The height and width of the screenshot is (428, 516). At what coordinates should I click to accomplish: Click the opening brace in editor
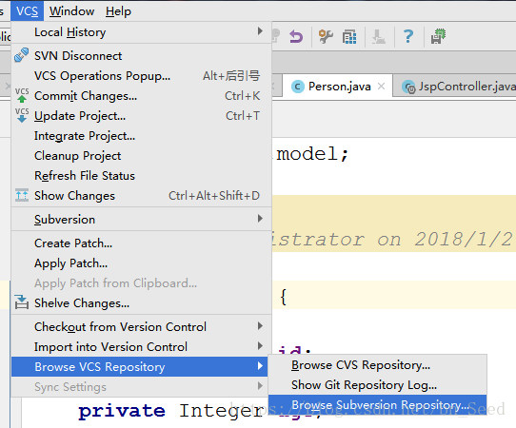pyautogui.click(x=284, y=297)
